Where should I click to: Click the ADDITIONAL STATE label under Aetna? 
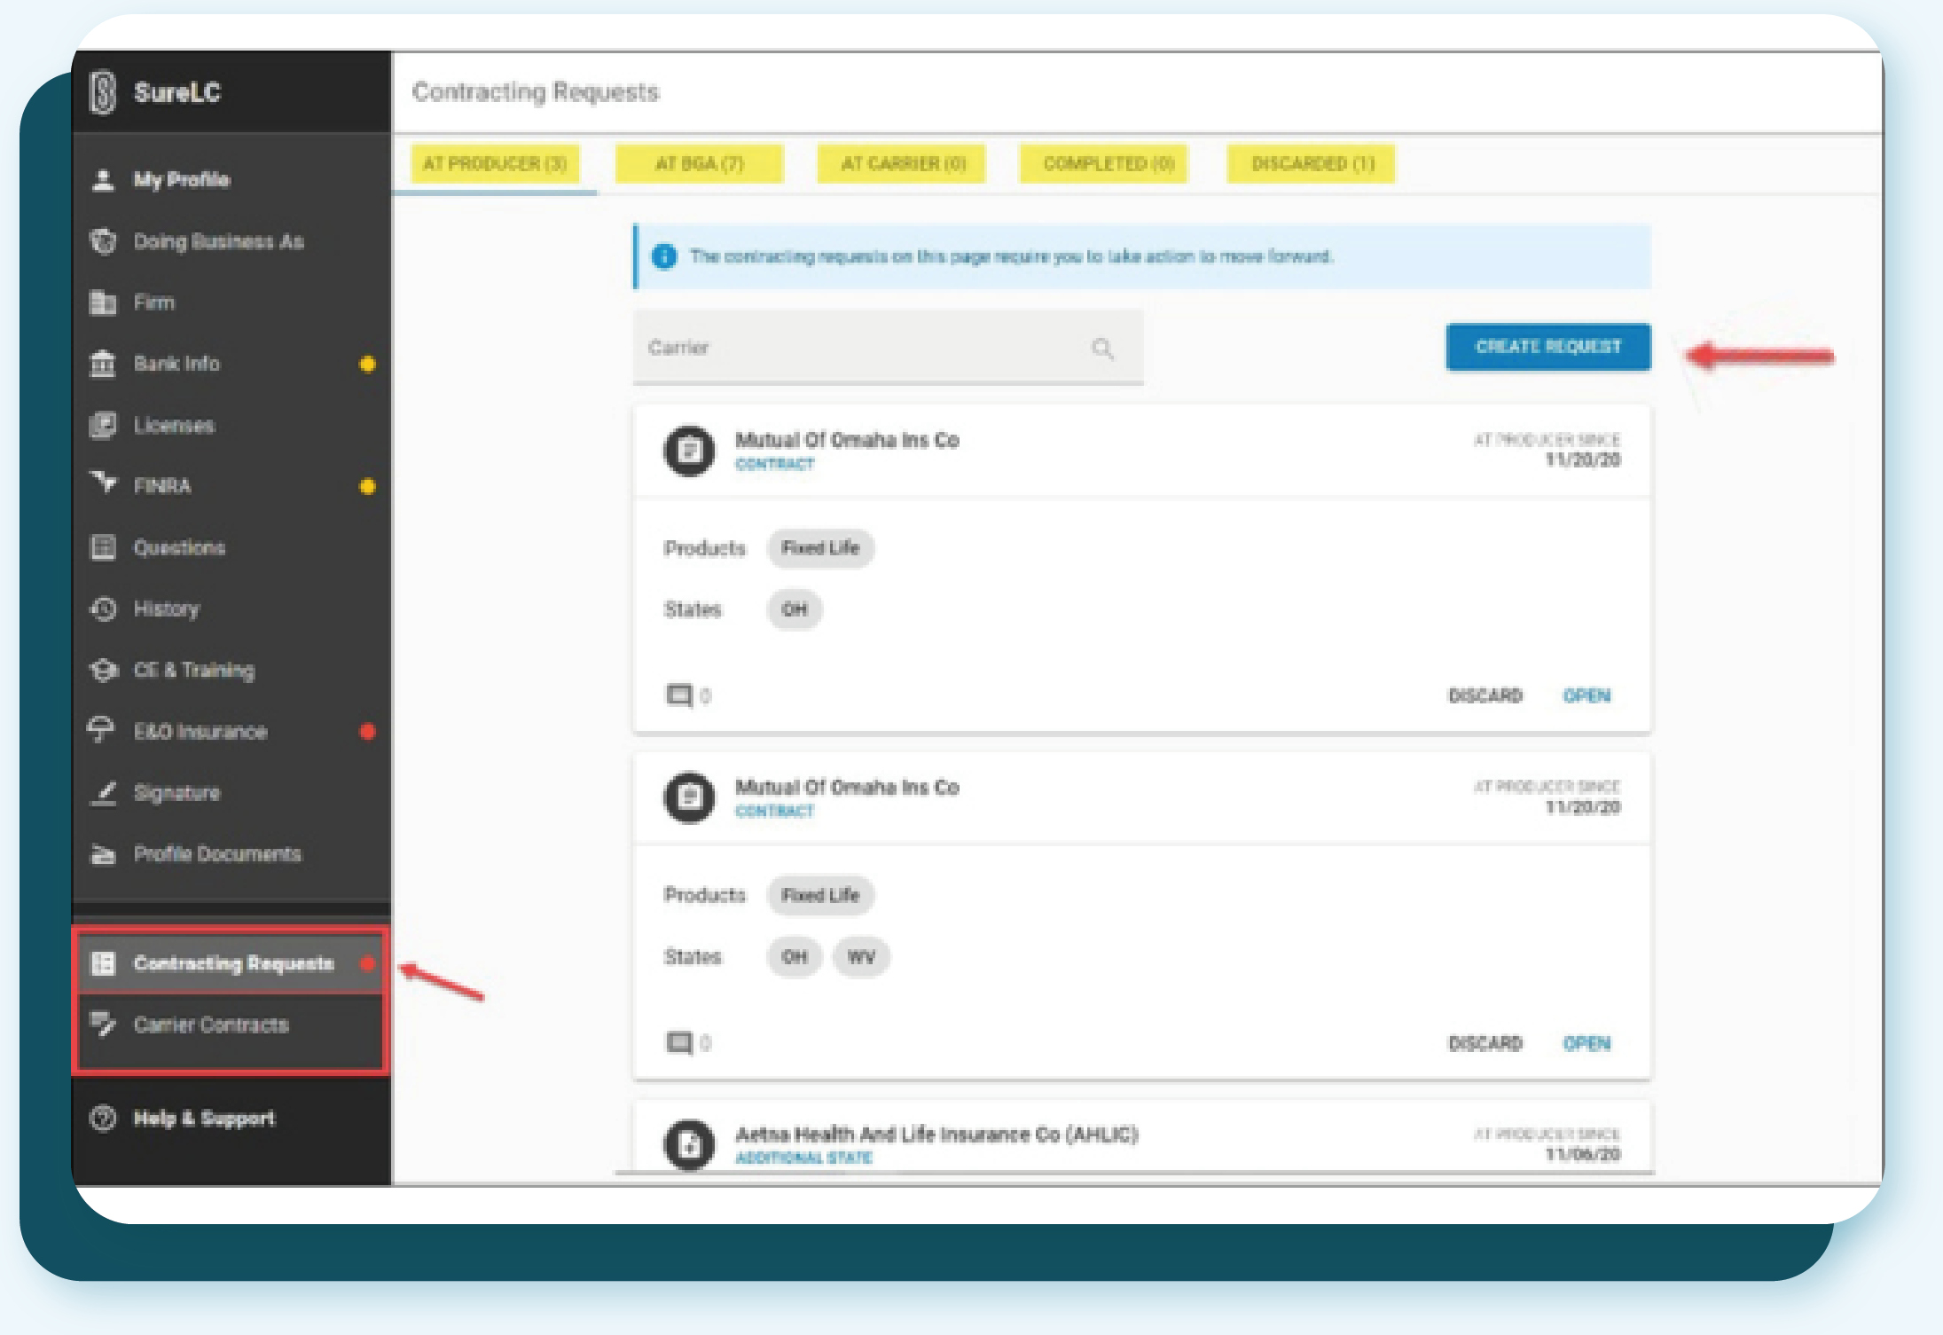[803, 1158]
